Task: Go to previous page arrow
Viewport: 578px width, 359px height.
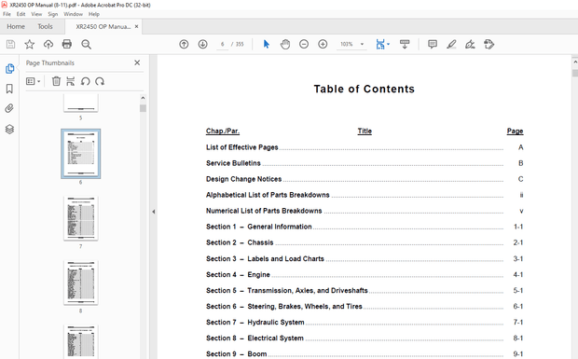Action: [x=184, y=44]
